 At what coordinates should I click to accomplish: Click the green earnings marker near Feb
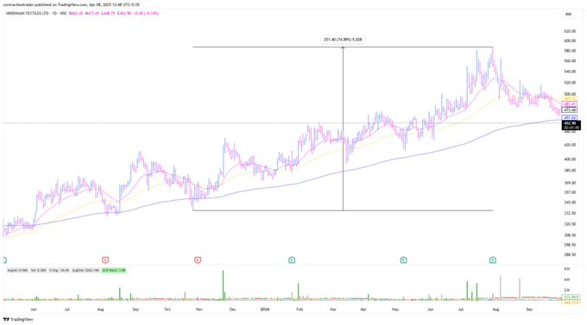[x=292, y=259]
